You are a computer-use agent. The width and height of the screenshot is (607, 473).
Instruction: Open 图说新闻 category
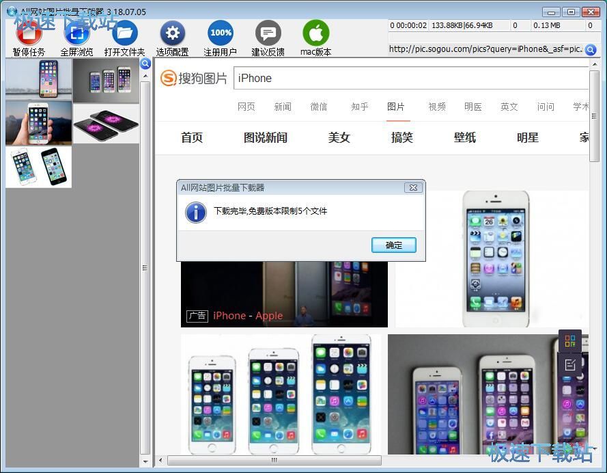click(265, 137)
